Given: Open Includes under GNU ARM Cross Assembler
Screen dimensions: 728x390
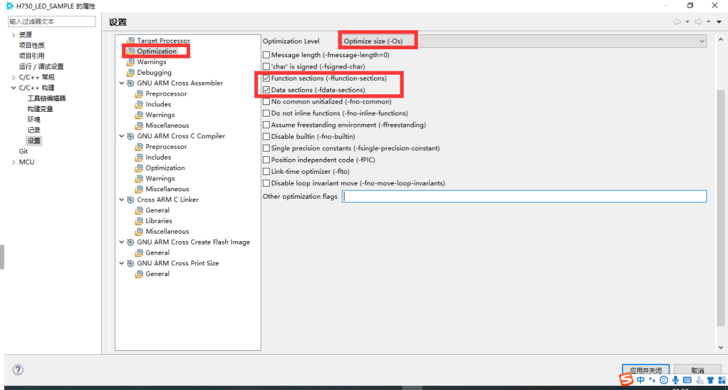Looking at the screenshot, I should [x=158, y=104].
